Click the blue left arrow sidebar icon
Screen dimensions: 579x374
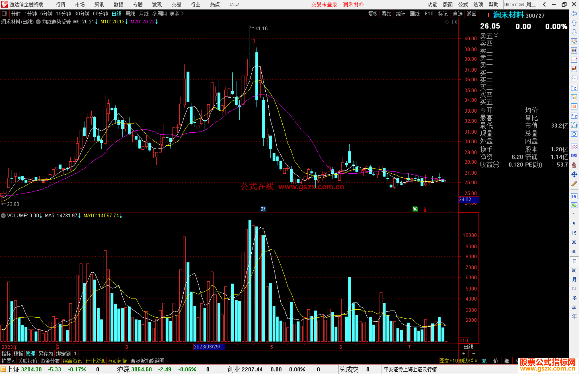coord(574,13)
